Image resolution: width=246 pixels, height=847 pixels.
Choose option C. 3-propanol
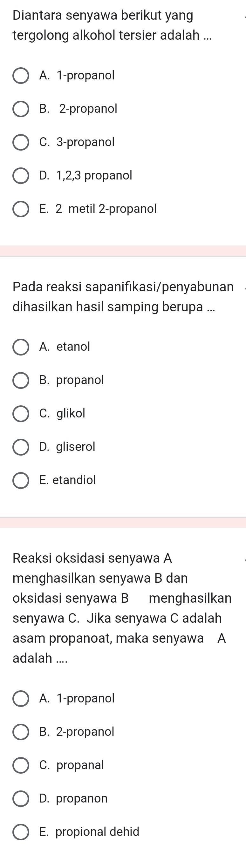21,142
